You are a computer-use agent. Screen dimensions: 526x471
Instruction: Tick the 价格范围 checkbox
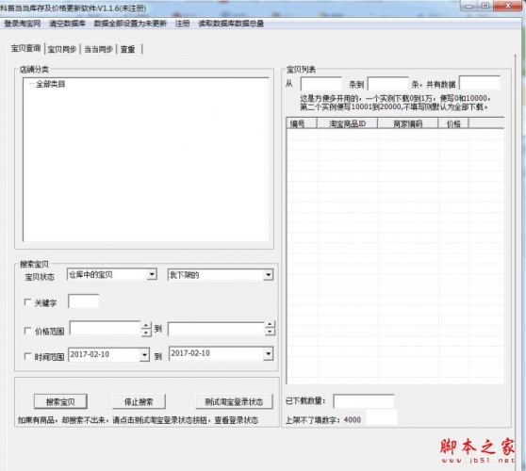(28, 332)
